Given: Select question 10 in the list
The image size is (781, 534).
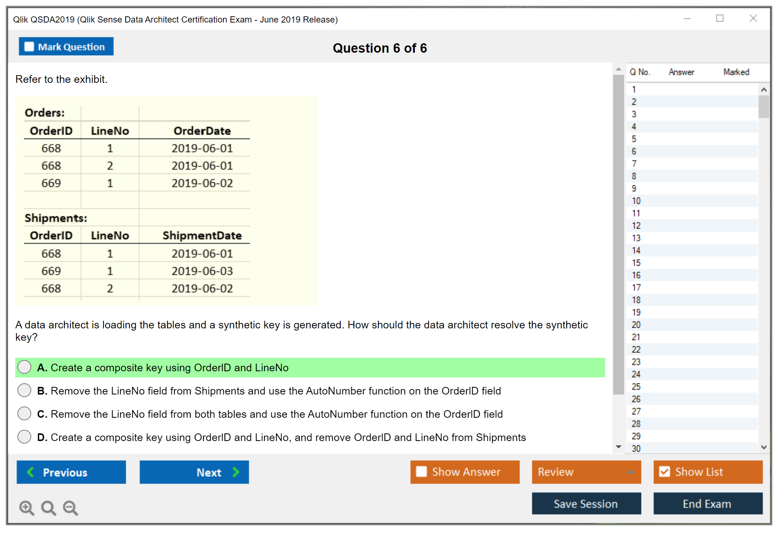Looking at the screenshot, I should tap(636, 201).
